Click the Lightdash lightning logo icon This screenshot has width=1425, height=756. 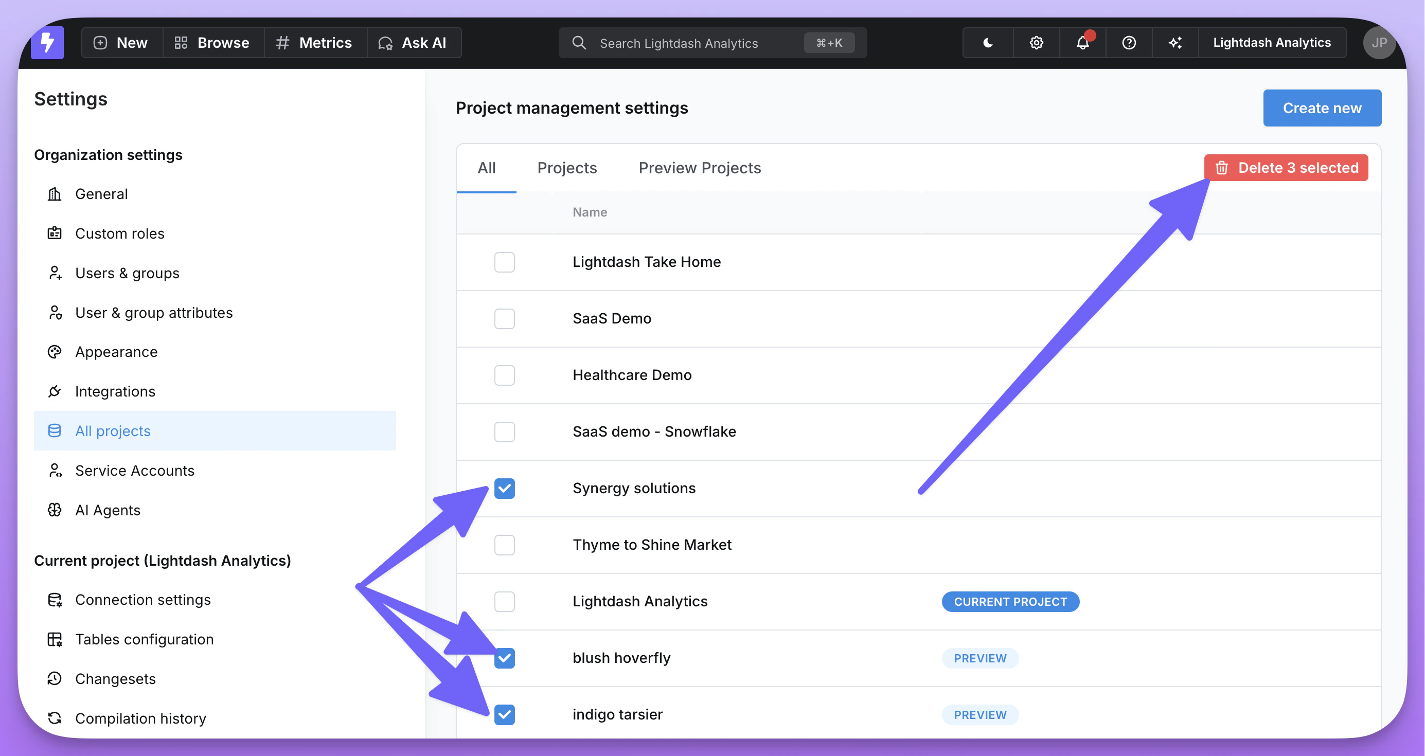click(x=47, y=43)
